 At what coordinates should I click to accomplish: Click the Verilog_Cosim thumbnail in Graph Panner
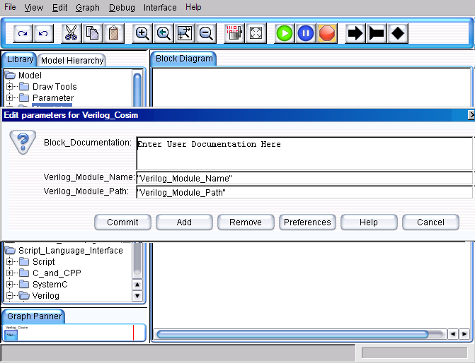[x=11, y=335]
